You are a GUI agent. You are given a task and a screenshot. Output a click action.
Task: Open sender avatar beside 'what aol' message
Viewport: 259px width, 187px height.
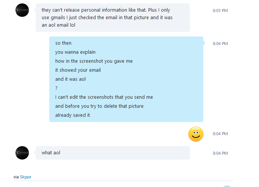point(22,153)
